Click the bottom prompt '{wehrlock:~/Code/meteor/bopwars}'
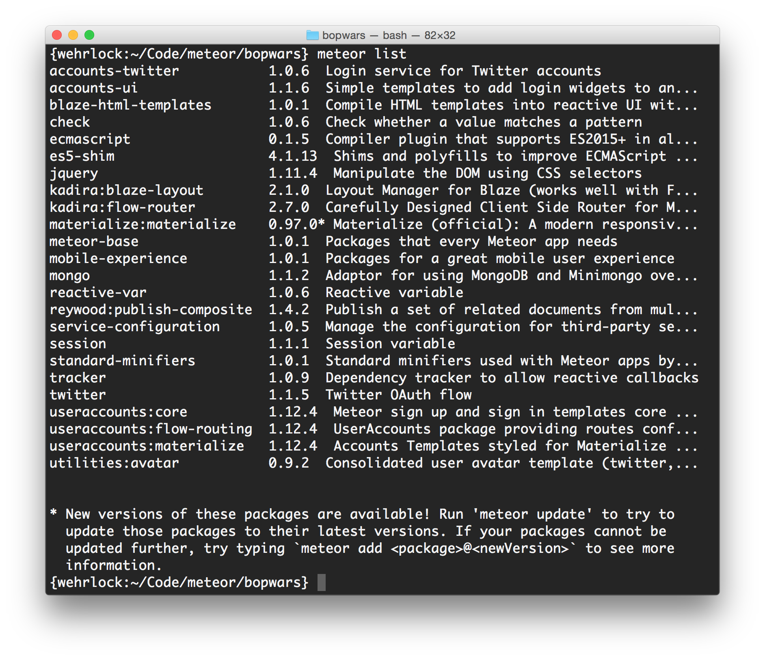 [x=179, y=582]
